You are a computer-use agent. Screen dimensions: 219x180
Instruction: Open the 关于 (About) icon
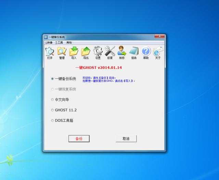157,52
